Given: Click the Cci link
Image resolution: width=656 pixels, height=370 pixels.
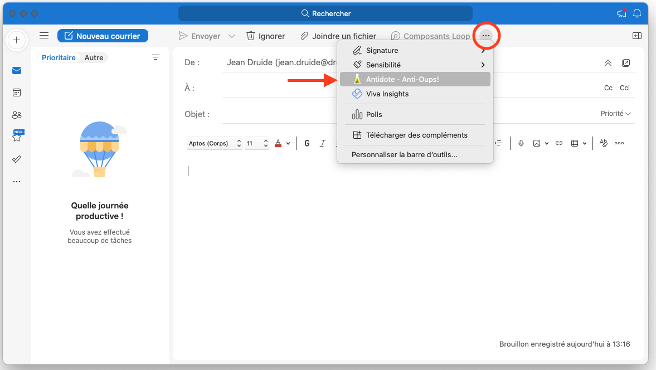Looking at the screenshot, I should 625,88.
